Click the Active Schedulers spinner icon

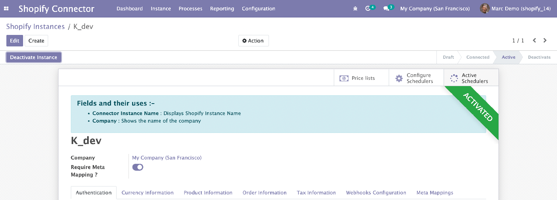pos(454,78)
